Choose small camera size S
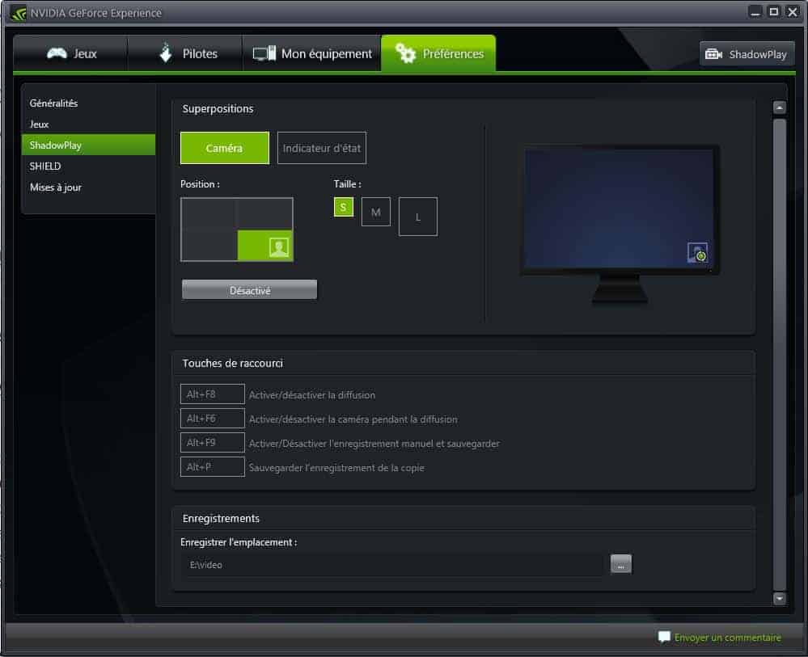The image size is (808, 657). (x=344, y=208)
